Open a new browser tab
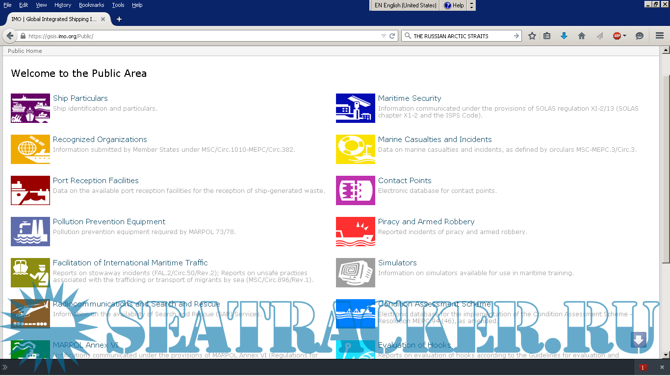This screenshot has width=670, height=376. (119, 19)
